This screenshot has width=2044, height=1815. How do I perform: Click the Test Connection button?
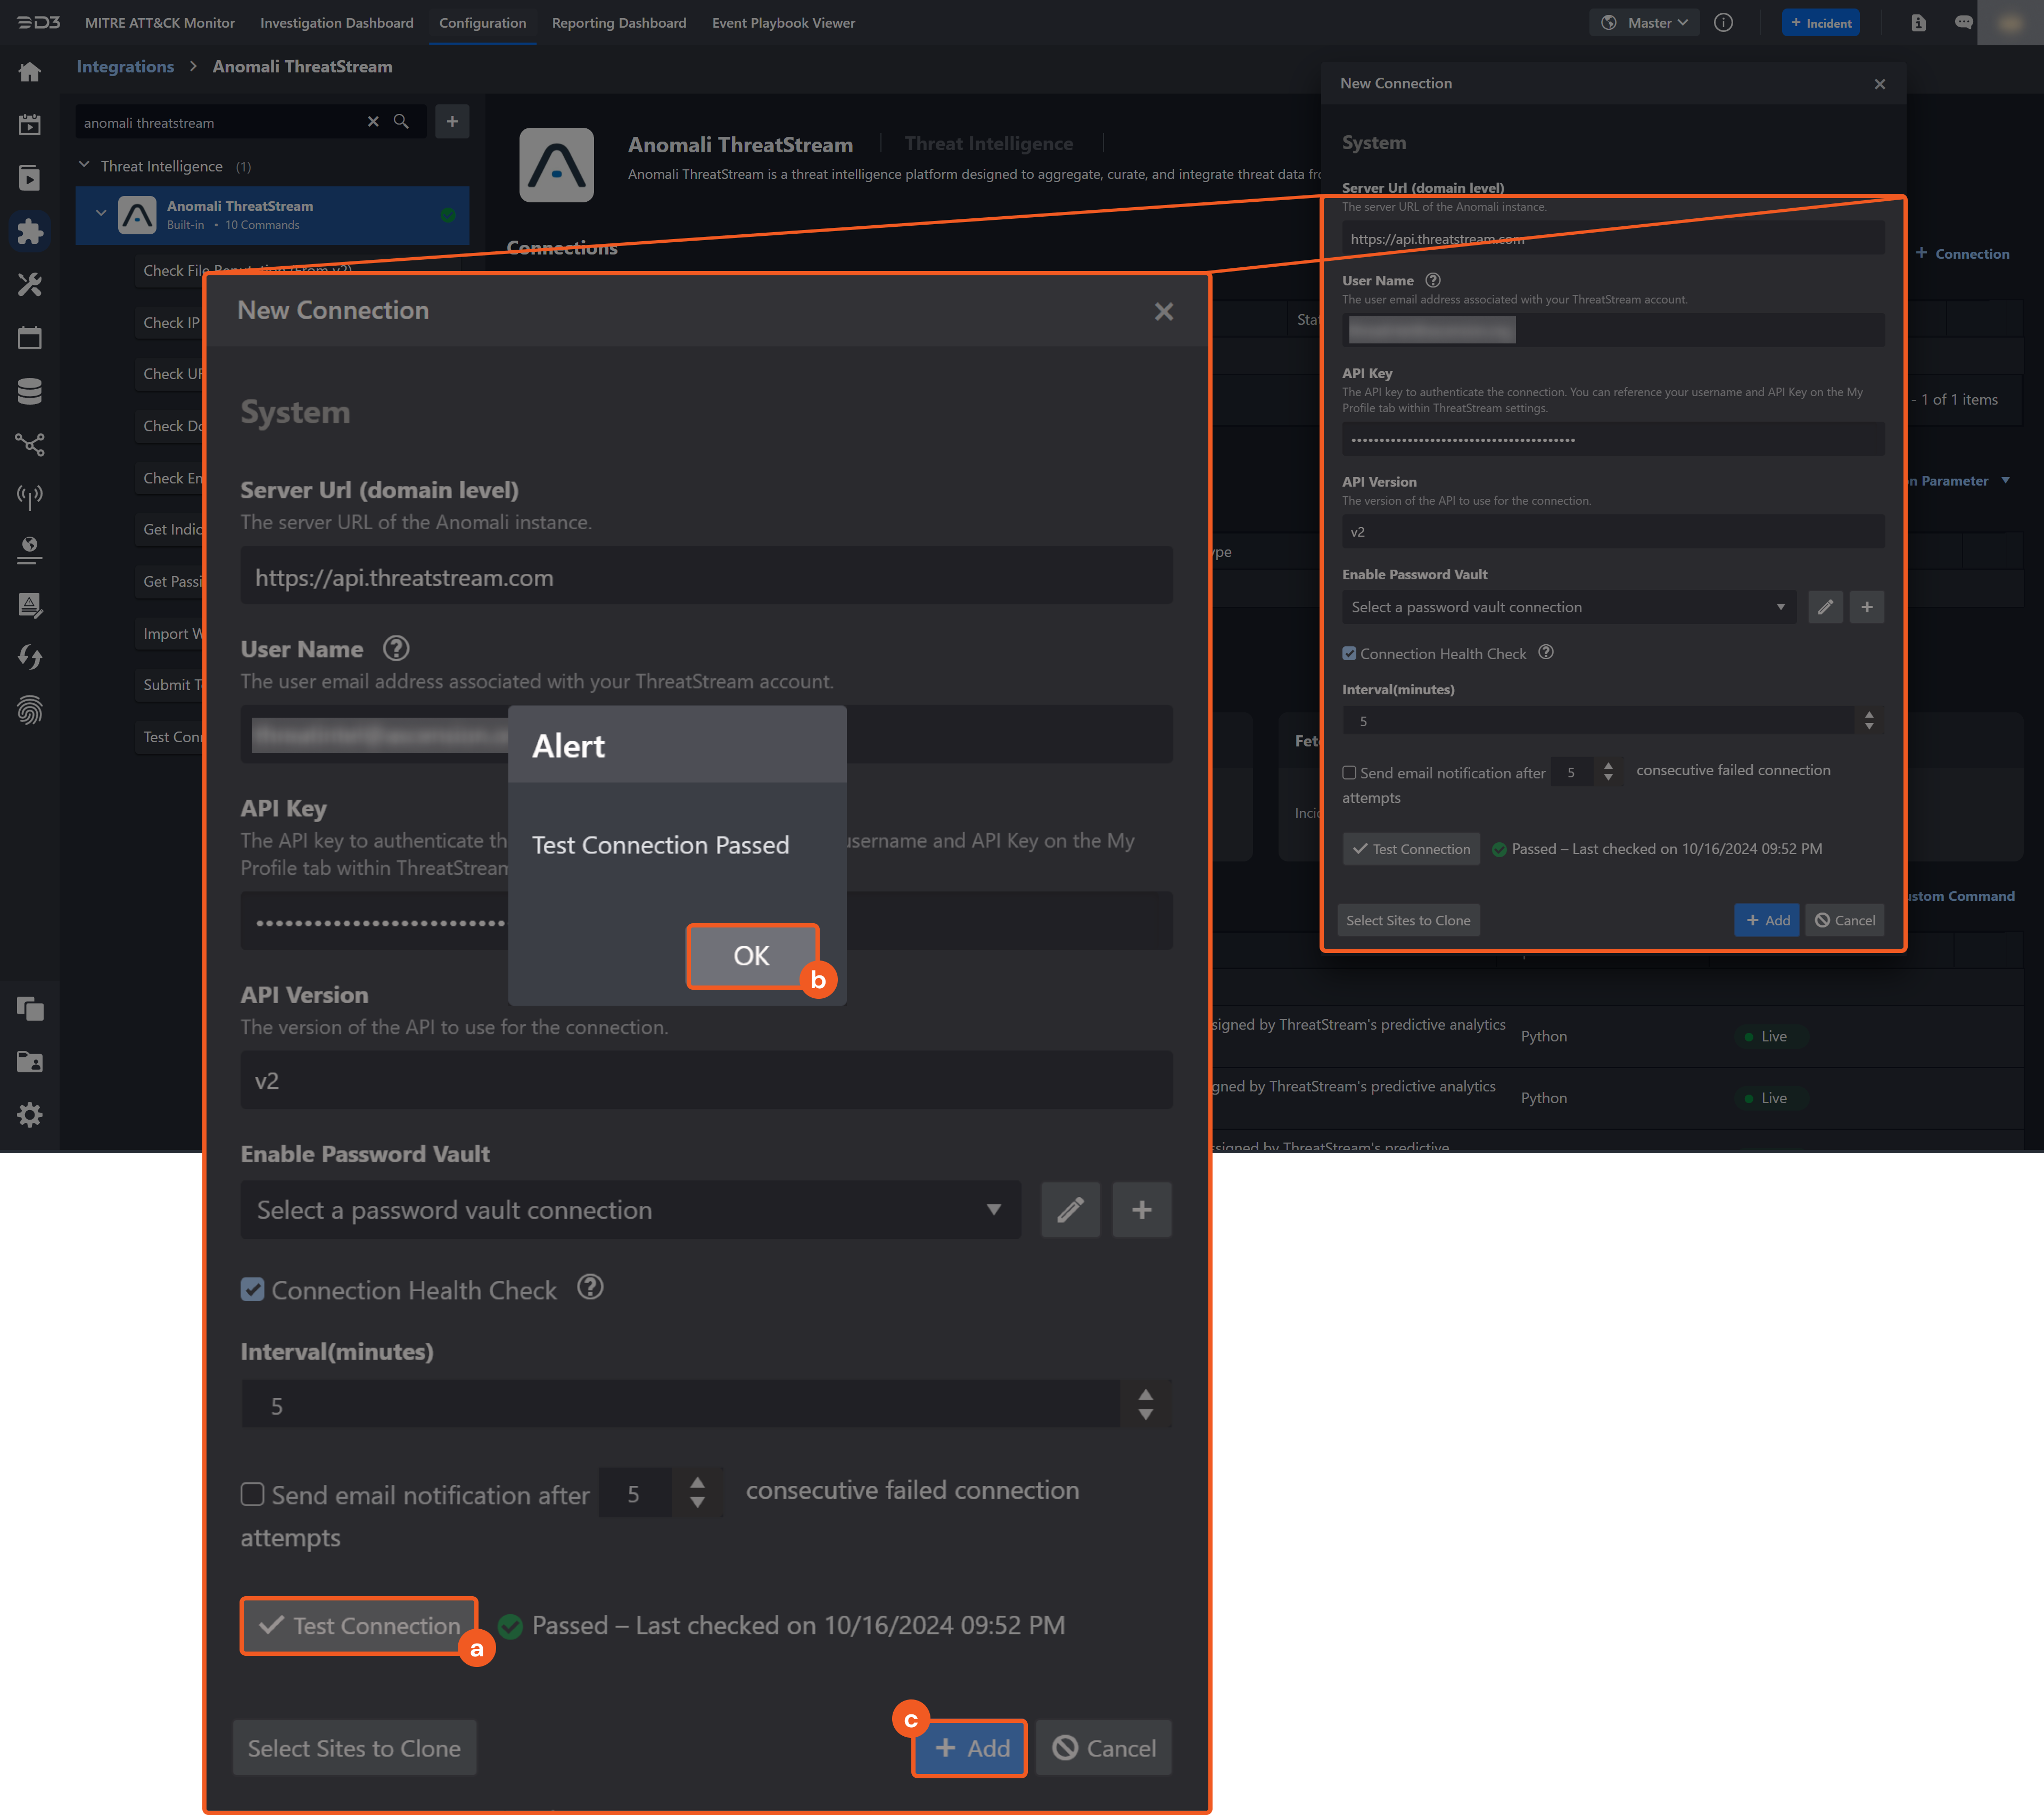tap(359, 1625)
